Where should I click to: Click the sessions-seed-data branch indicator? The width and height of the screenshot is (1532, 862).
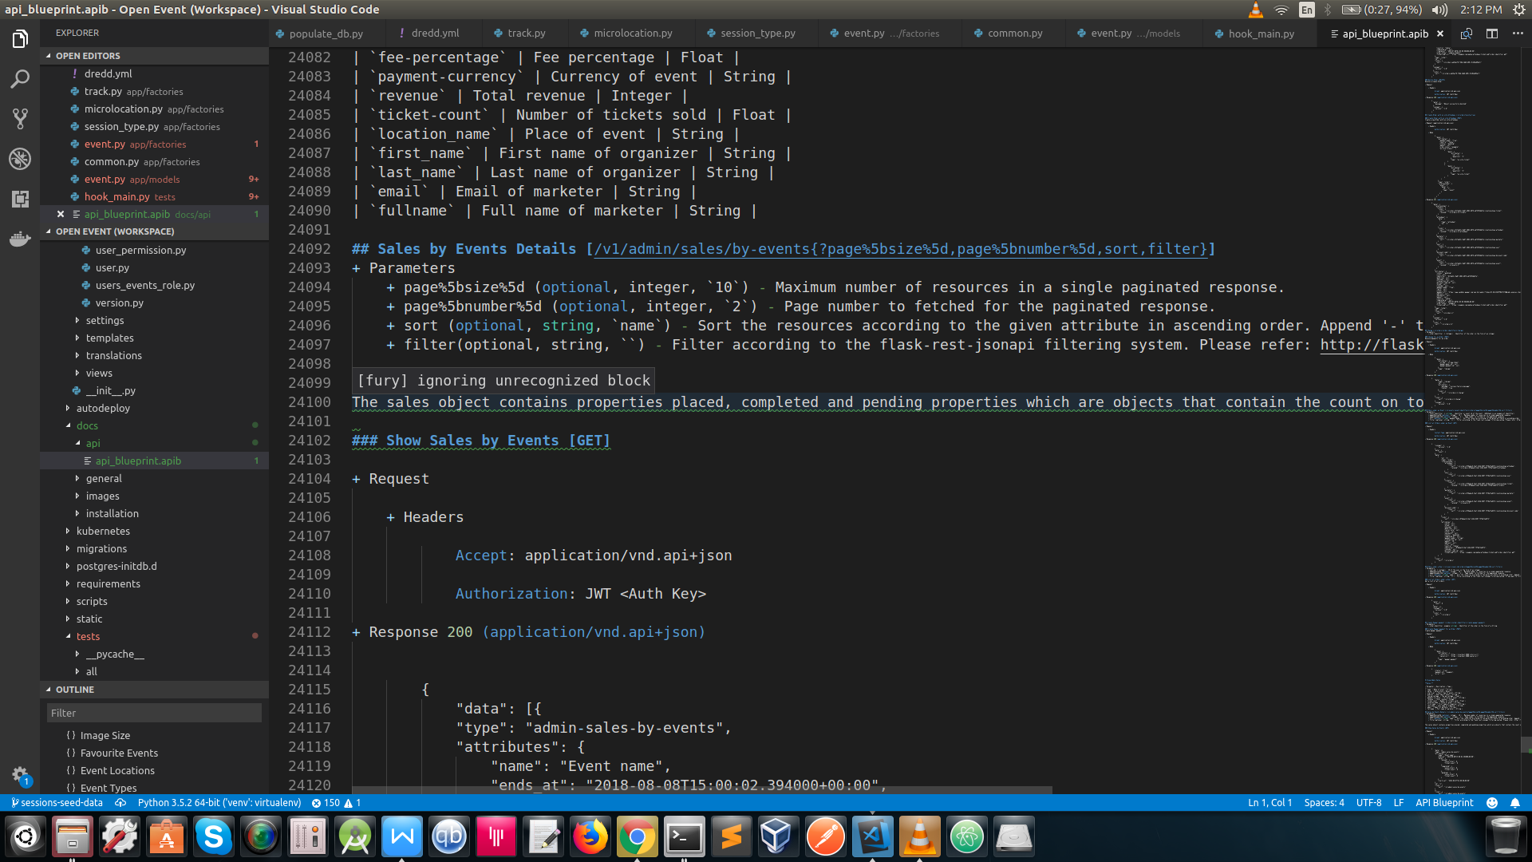[57, 803]
